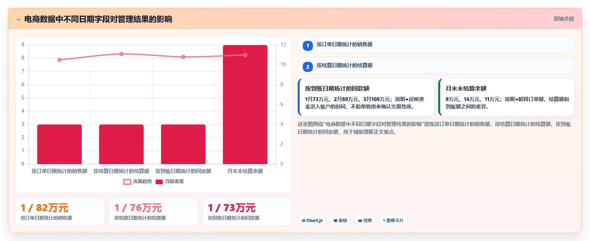Image resolution: width=590 pixels, height=241 pixels.
Task: Click the 表格 tag
Action: [340, 220]
